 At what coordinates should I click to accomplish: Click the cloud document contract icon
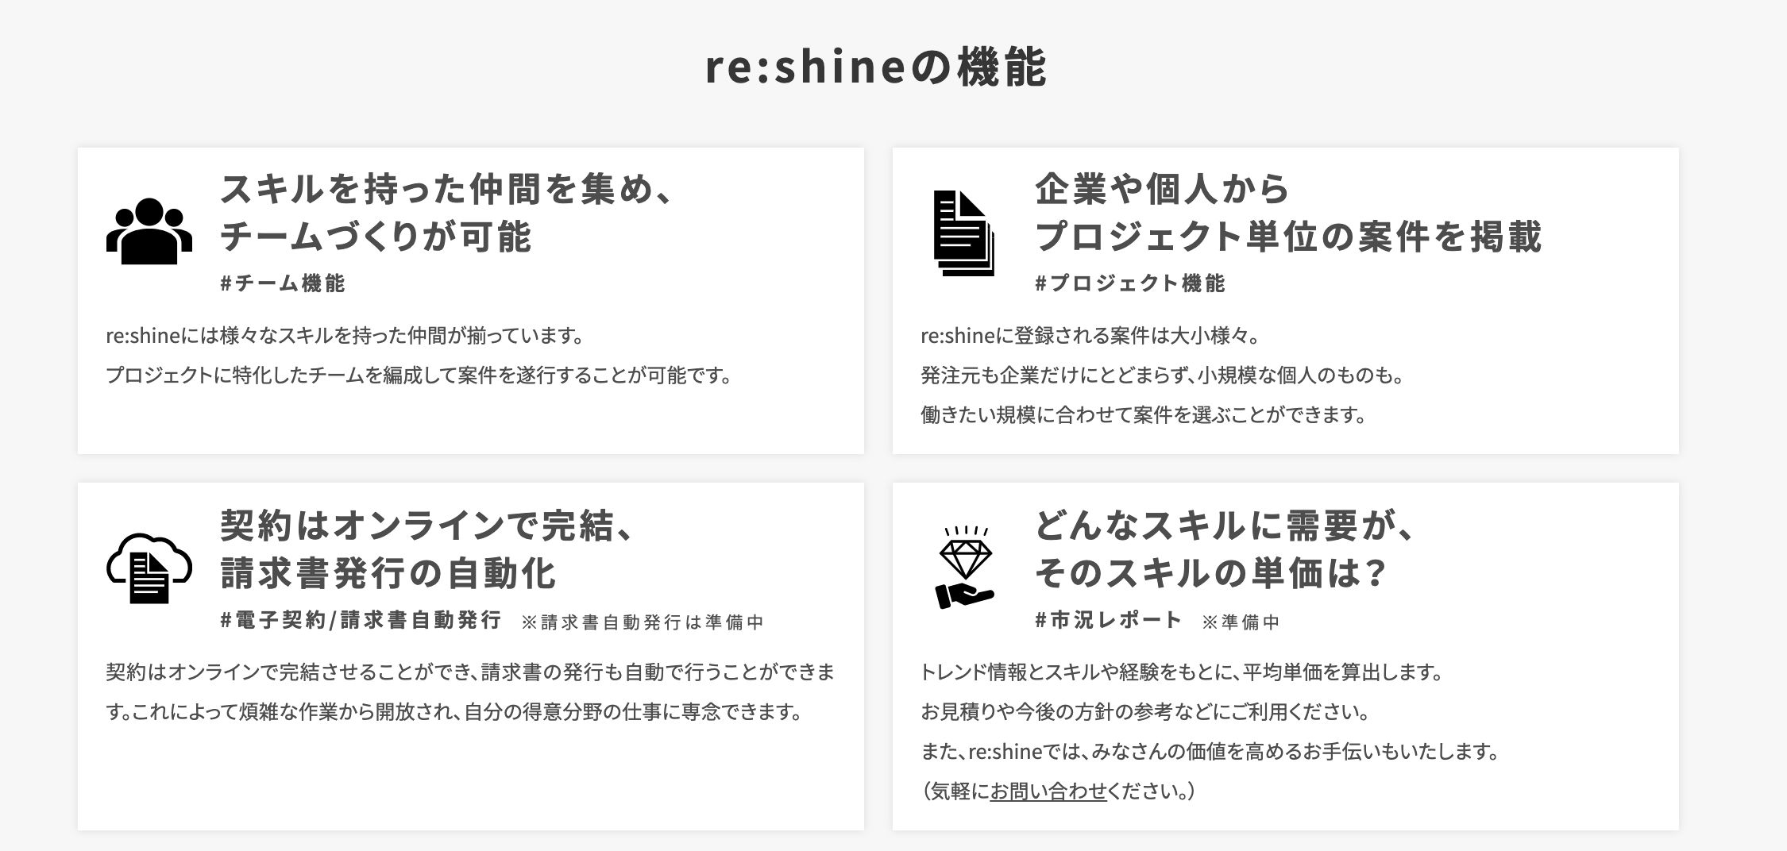click(149, 568)
